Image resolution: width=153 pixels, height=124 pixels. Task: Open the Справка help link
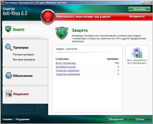7,119
